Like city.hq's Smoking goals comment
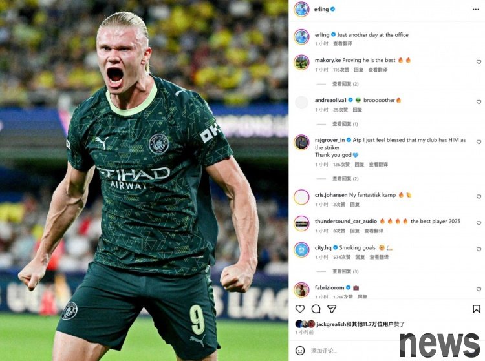Screen dimensions: 485x361 (x=479, y=249)
